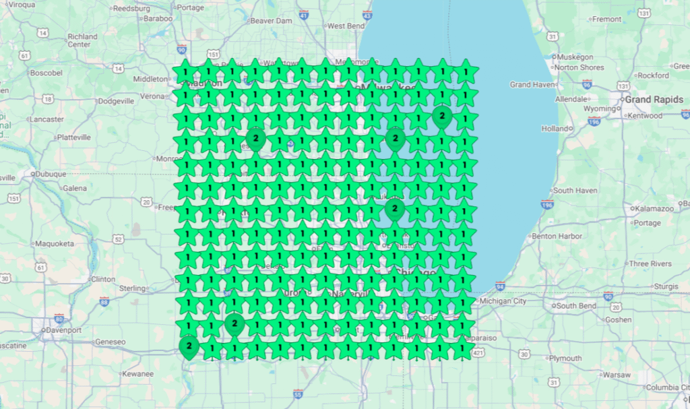Screen dimensions: 690x409
Task: Click the I-196 highway shield near South Haven
Action: [546, 205]
